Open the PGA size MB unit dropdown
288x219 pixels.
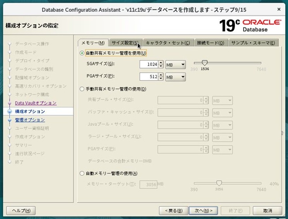pos(176,77)
